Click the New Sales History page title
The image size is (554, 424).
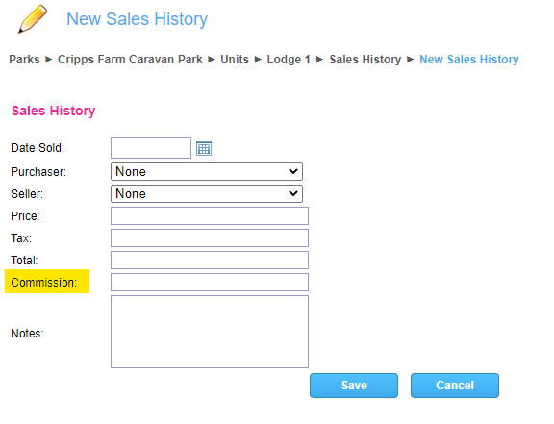click(138, 19)
